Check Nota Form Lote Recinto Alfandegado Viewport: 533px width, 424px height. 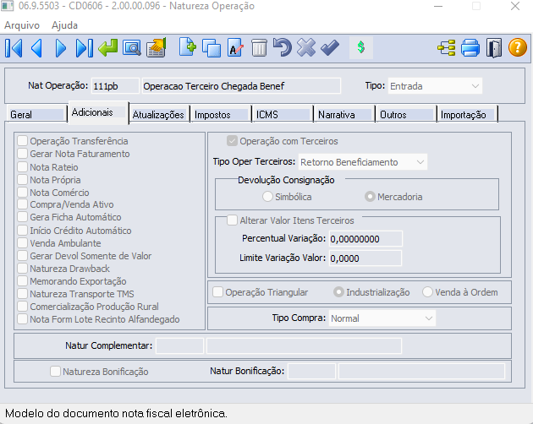[x=23, y=319]
